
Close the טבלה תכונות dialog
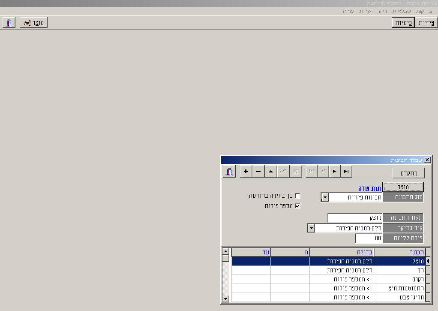[x=427, y=160]
